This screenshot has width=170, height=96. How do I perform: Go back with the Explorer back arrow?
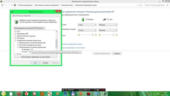(2, 5)
